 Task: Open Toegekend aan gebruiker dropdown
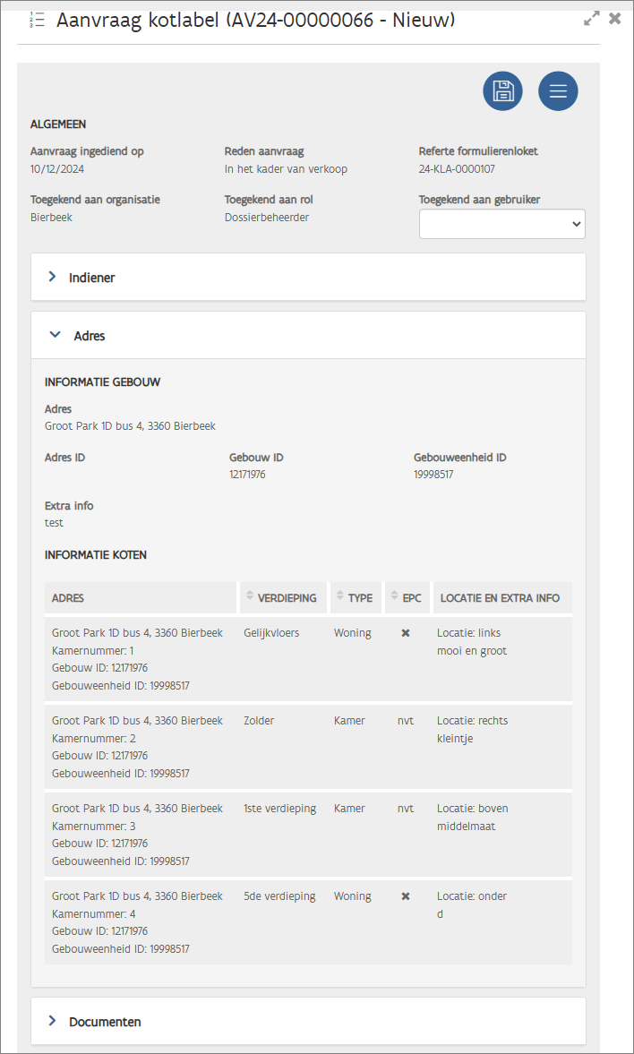[x=501, y=225]
